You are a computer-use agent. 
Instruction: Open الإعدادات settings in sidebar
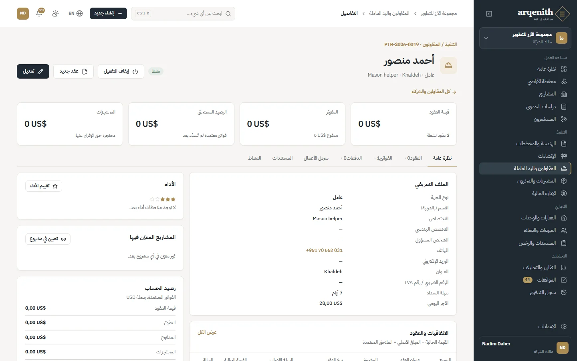(x=525, y=327)
